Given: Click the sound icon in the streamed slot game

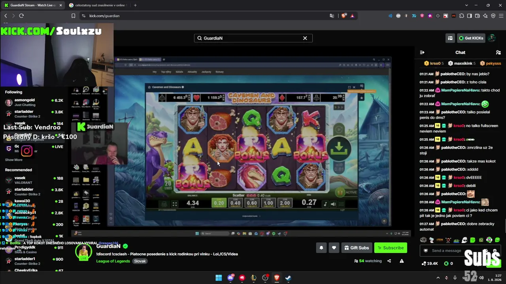Looking at the screenshot, I should coord(333,204).
